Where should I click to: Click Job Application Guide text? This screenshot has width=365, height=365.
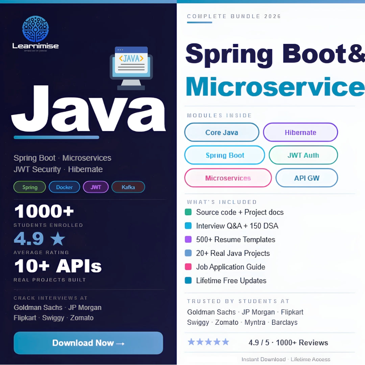click(x=230, y=267)
